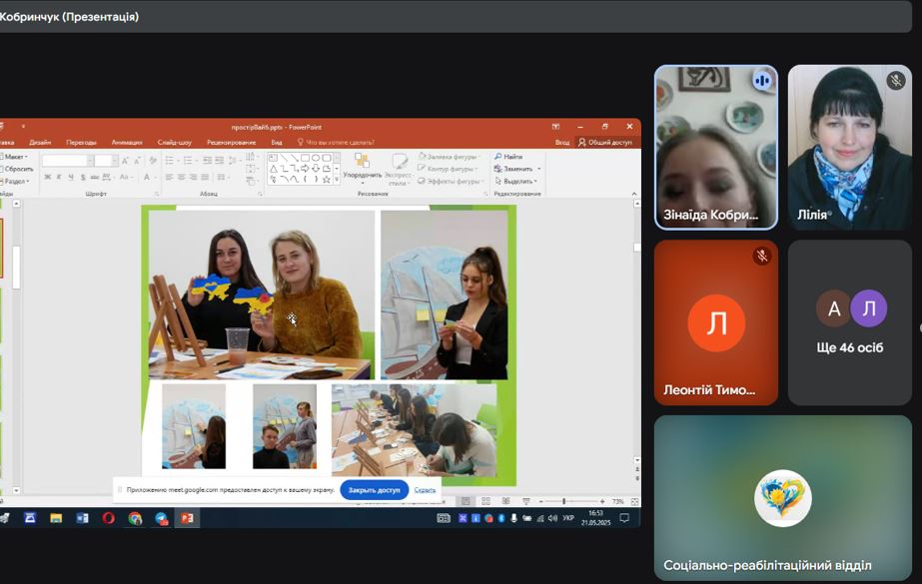Click the Общий доступ share button

[605, 142]
